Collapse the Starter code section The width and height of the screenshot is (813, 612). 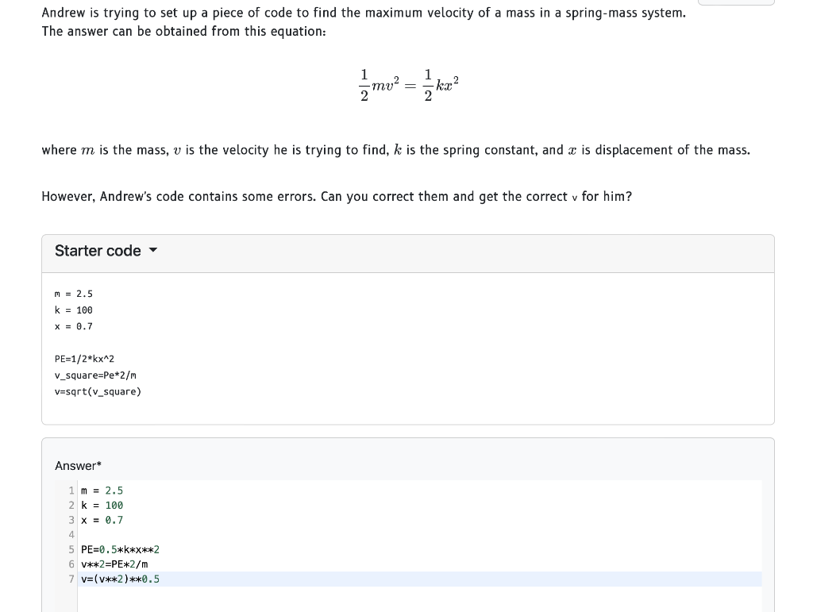(x=97, y=251)
